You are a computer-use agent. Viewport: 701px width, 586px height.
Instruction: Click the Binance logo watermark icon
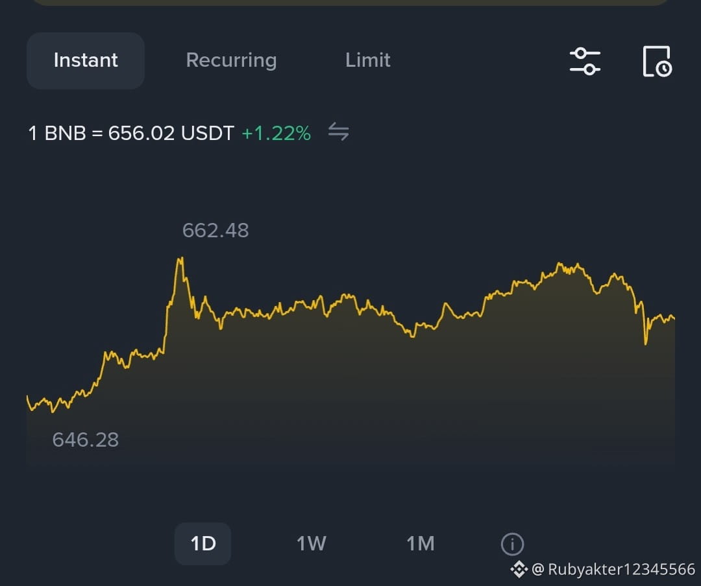pyautogui.click(x=519, y=569)
